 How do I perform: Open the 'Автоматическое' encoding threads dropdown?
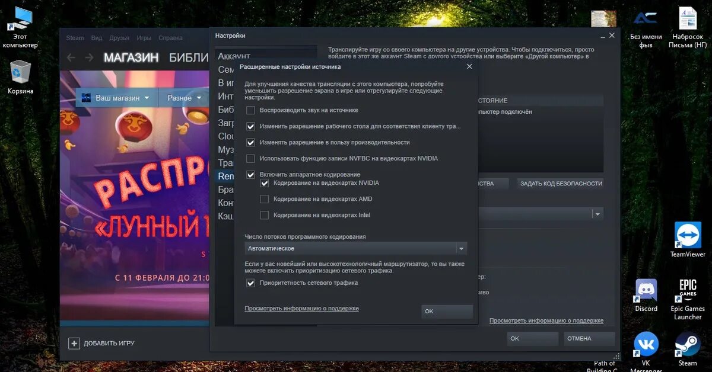pyautogui.click(x=356, y=249)
